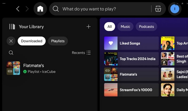The width and height of the screenshot is (188, 111).
Task: Click the Liked Songs heart thumbnail
Action: pyautogui.click(x=111, y=43)
